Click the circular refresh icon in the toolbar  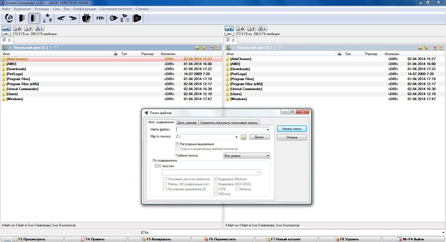[x=9, y=18]
